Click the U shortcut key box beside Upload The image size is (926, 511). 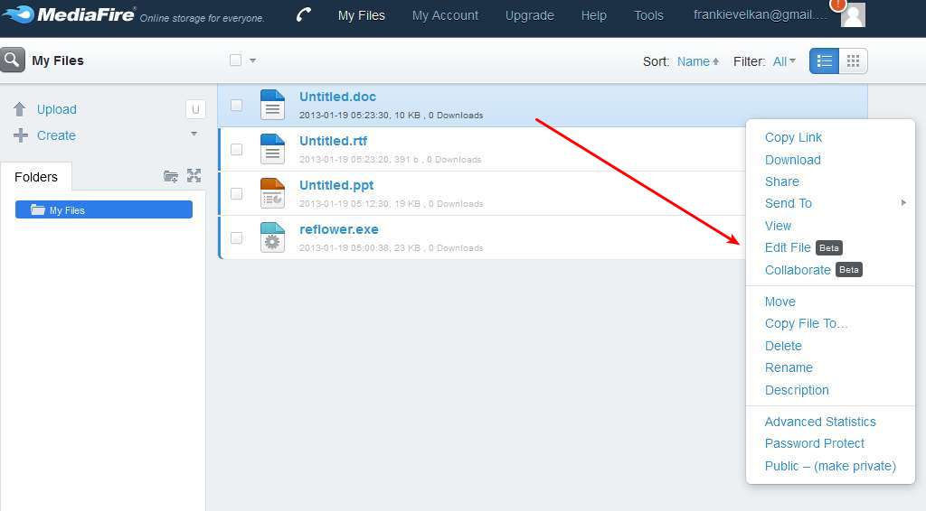(195, 109)
